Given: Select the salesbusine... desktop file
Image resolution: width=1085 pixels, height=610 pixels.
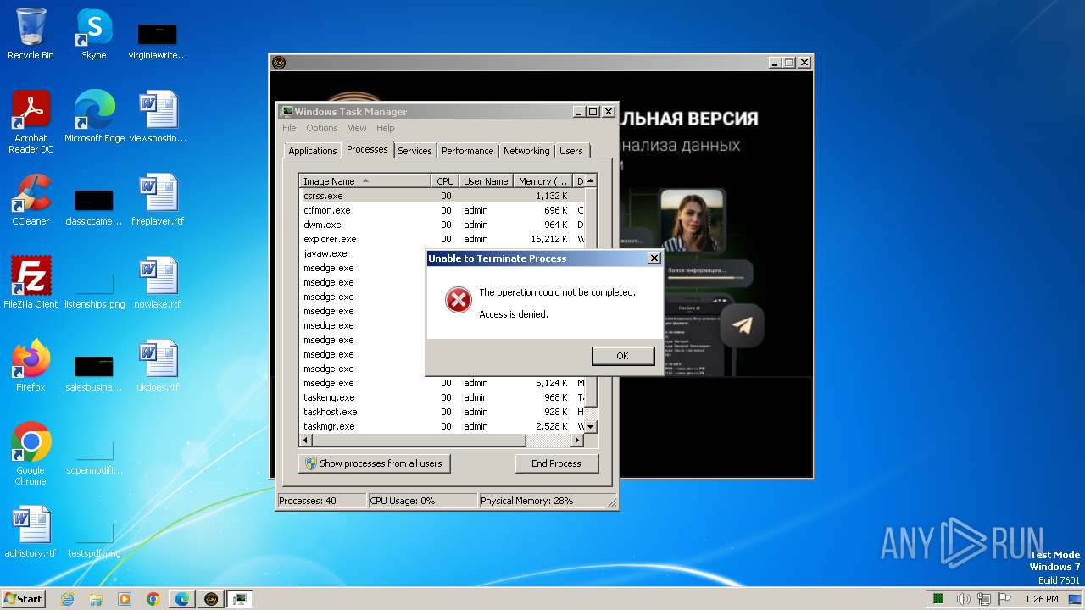Looking at the screenshot, I should click(94, 373).
